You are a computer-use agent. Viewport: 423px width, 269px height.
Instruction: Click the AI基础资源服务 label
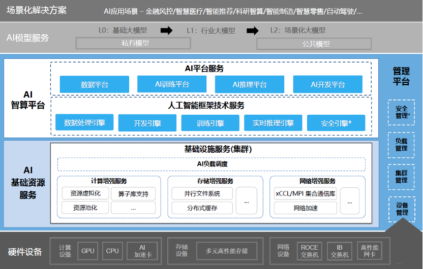click(x=28, y=182)
